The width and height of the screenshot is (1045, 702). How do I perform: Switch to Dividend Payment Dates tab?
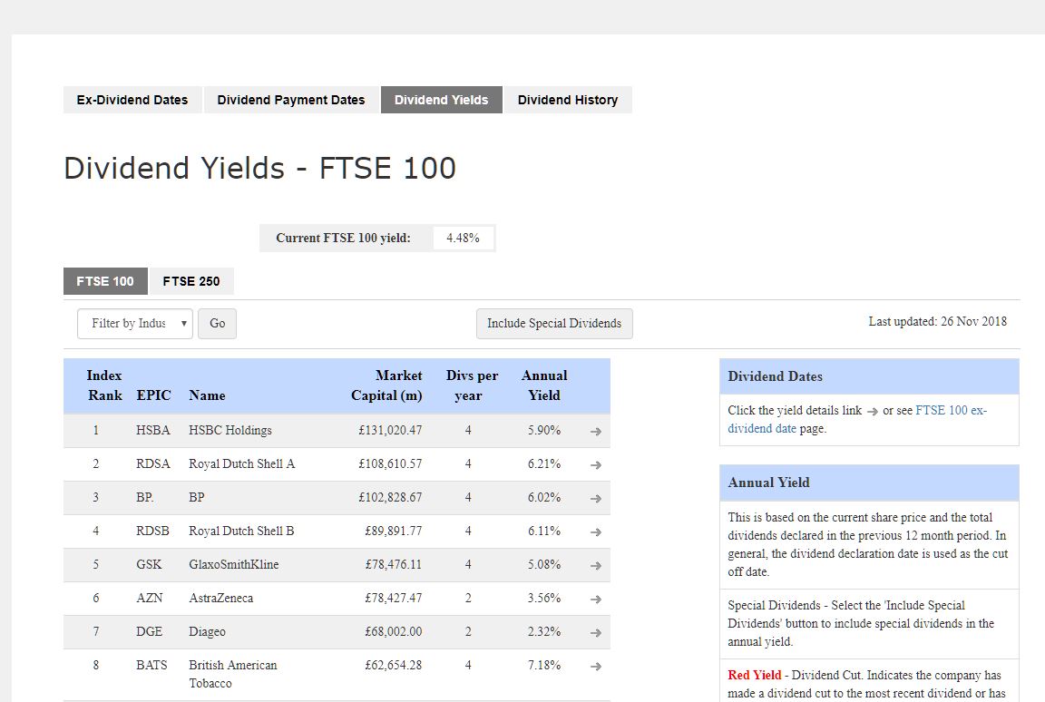click(291, 100)
